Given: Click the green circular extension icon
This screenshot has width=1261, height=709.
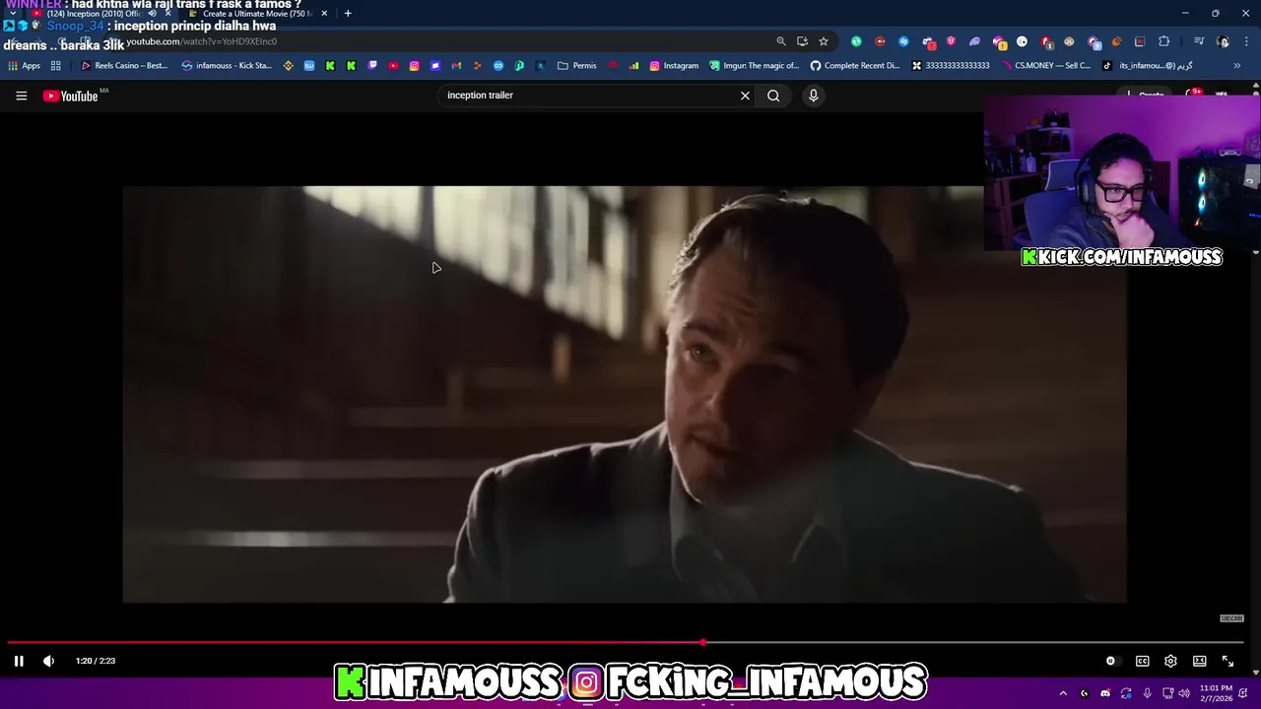Looking at the screenshot, I should tap(856, 41).
